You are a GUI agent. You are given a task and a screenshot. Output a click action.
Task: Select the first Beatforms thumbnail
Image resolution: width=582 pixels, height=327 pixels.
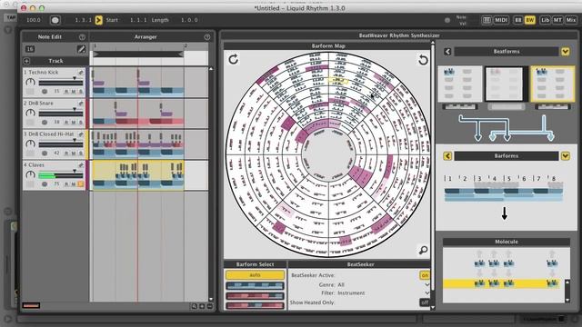click(x=460, y=84)
